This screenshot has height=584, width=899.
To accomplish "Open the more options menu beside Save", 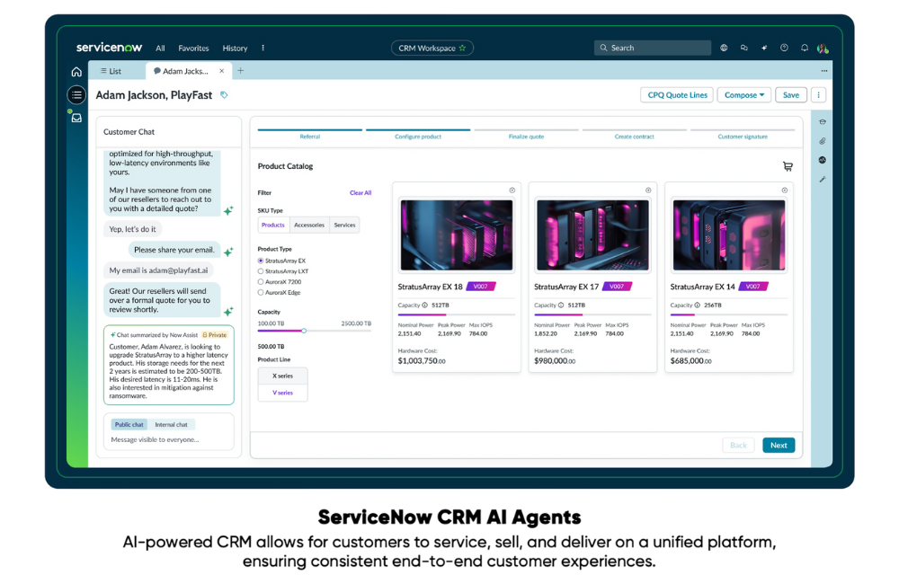I will pyautogui.click(x=818, y=95).
